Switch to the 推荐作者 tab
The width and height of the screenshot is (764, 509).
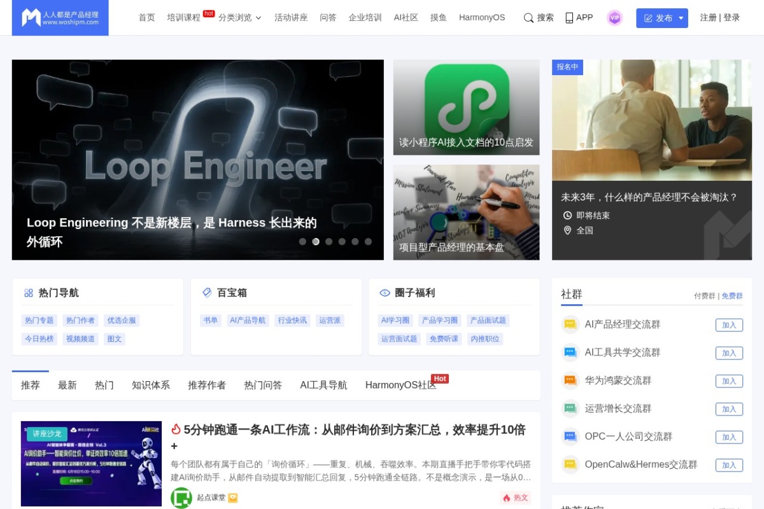pyautogui.click(x=207, y=385)
